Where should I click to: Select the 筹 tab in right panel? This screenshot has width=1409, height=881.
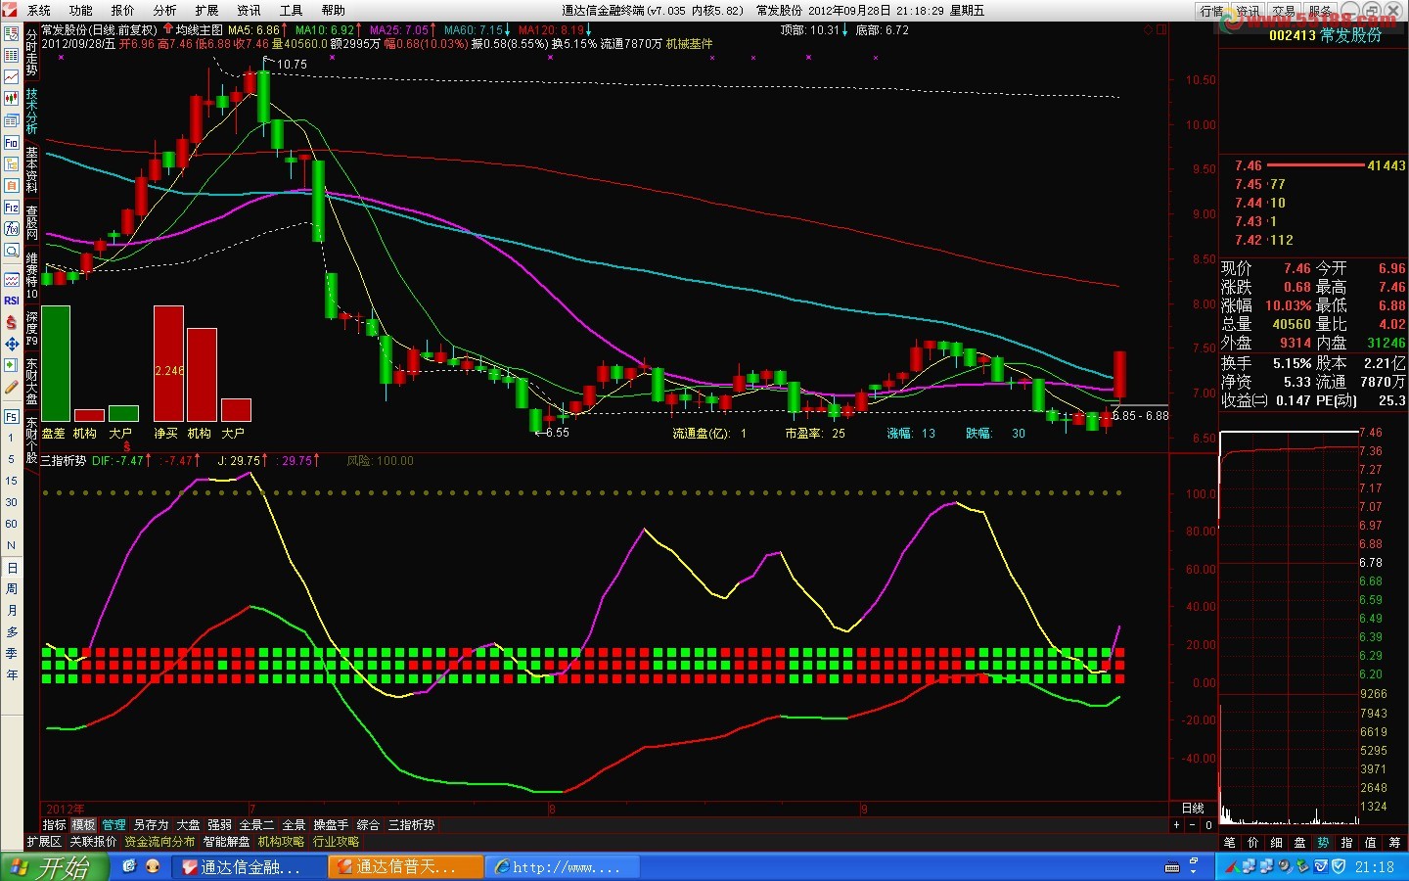click(1394, 842)
